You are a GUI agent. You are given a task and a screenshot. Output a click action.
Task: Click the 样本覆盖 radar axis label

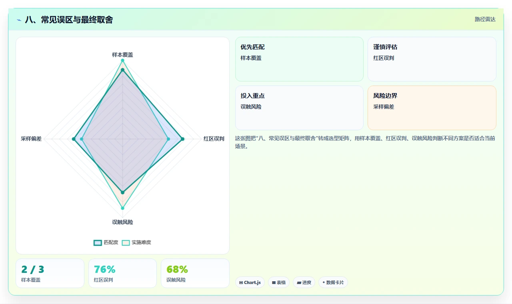click(x=122, y=55)
